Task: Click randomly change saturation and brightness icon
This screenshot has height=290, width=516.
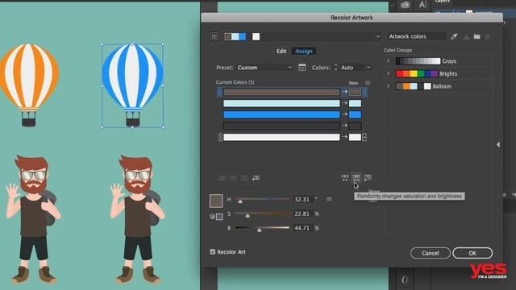Action: [x=356, y=178]
